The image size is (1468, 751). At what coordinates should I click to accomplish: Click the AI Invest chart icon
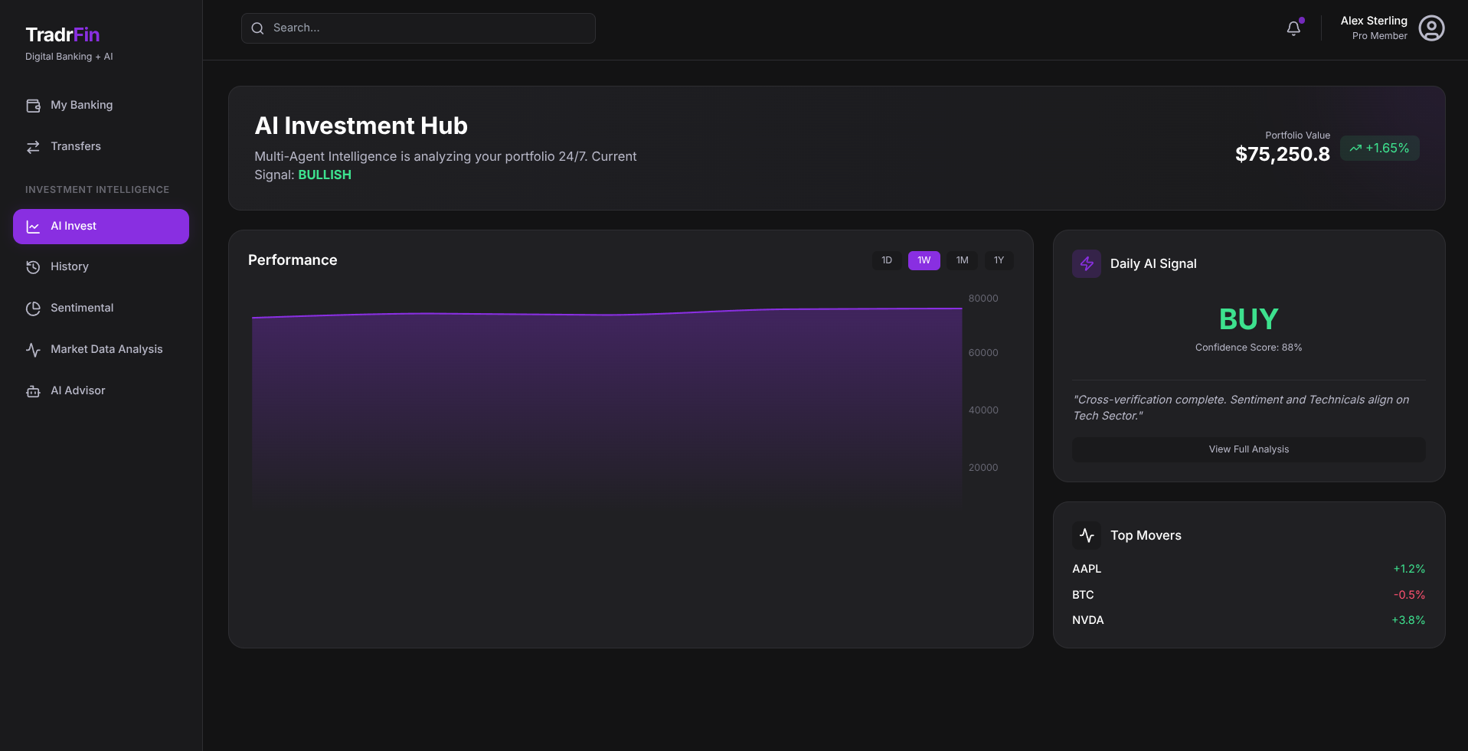click(33, 227)
